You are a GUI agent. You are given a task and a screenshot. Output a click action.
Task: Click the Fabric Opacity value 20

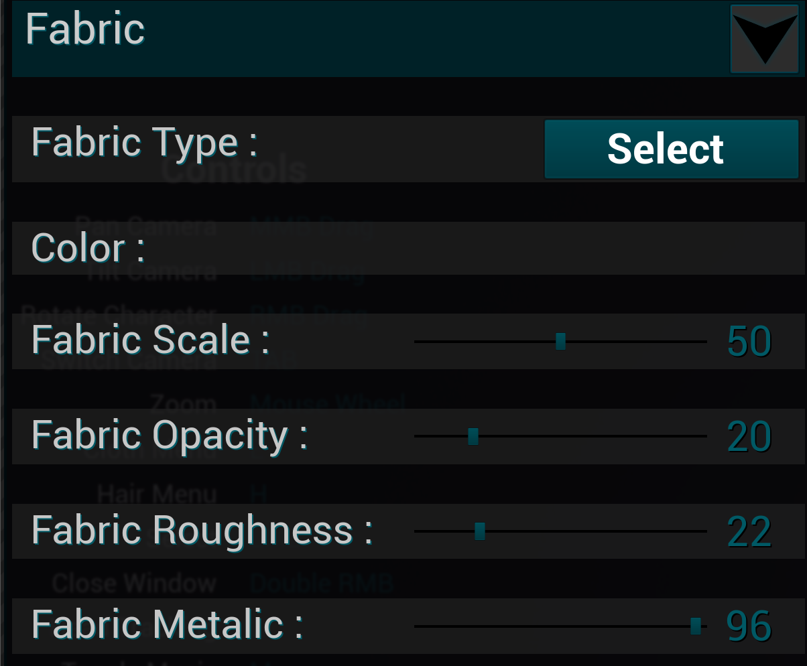click(x=749, y=437)
